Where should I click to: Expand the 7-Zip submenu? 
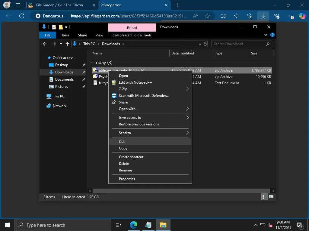(150, 89)
